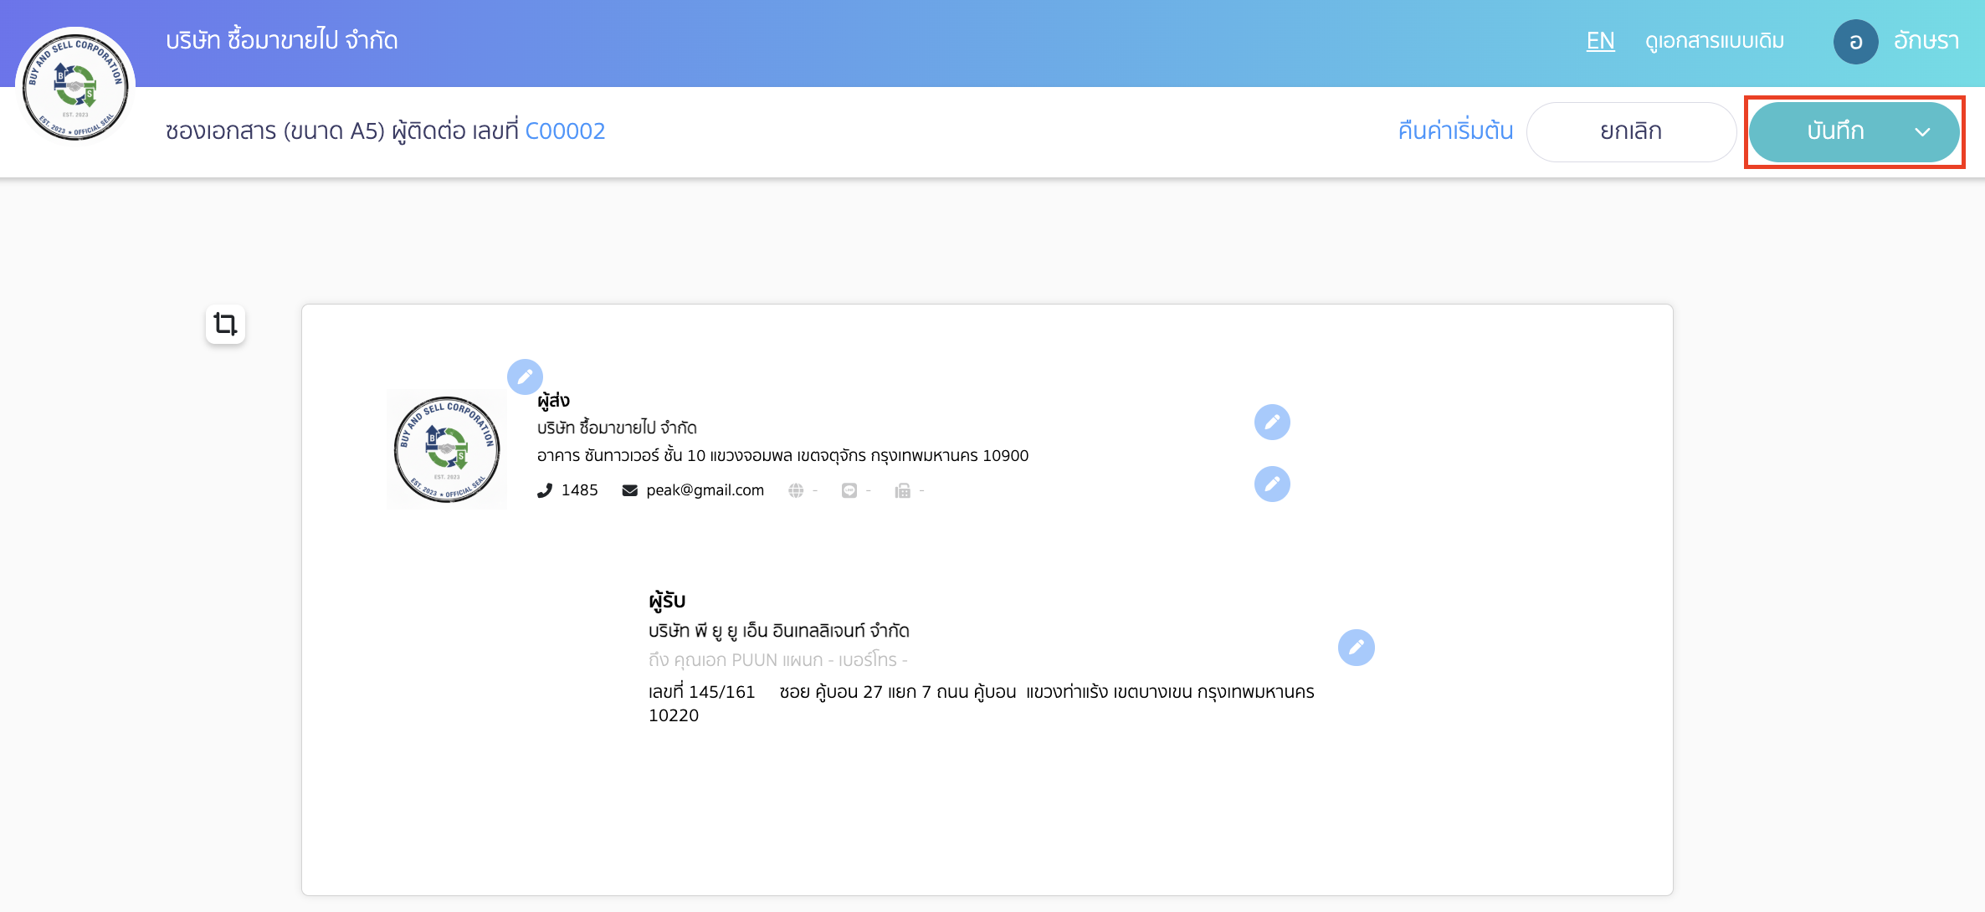This screenshot has height=912, width=1985.
Task: Click คืนค่าเริ่มต้น reset to default link
Action: [1455, 131]
